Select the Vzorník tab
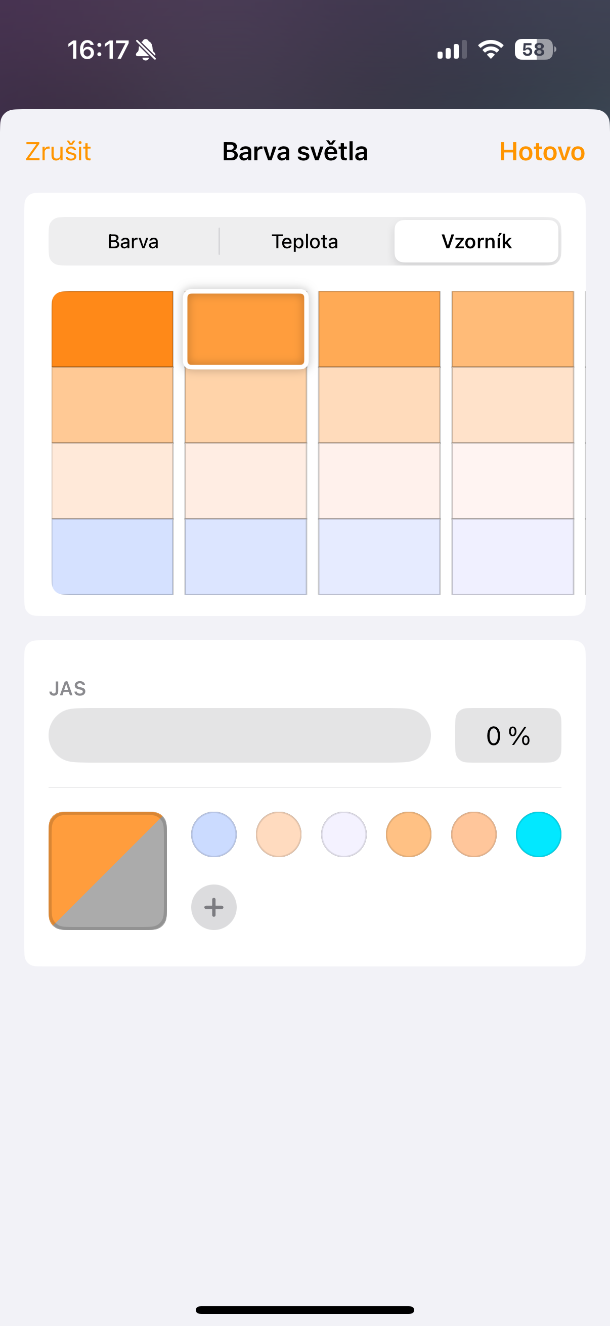This screenshot has height=1326, width=610. [x=476, y=241]
